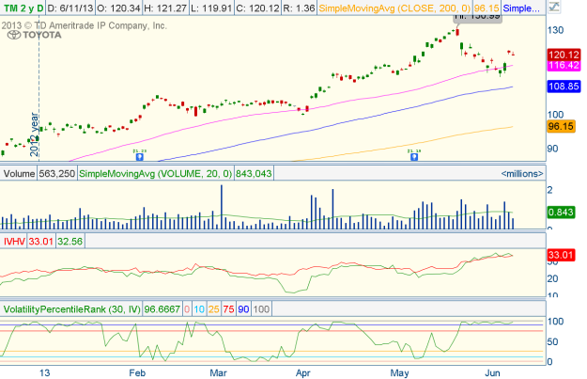Click the gray Hi price callout bubble

coord(478,17)
